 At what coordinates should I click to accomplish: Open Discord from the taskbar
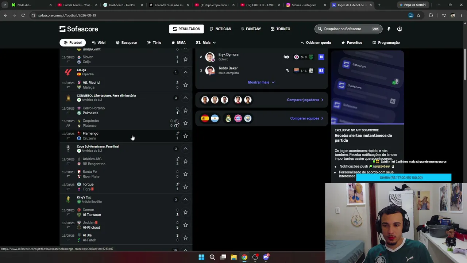(266, 257)
